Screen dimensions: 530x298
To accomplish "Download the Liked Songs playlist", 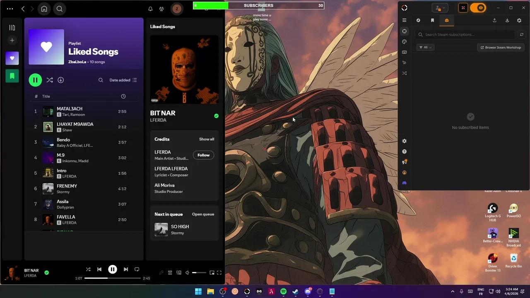I will [60, 80].
